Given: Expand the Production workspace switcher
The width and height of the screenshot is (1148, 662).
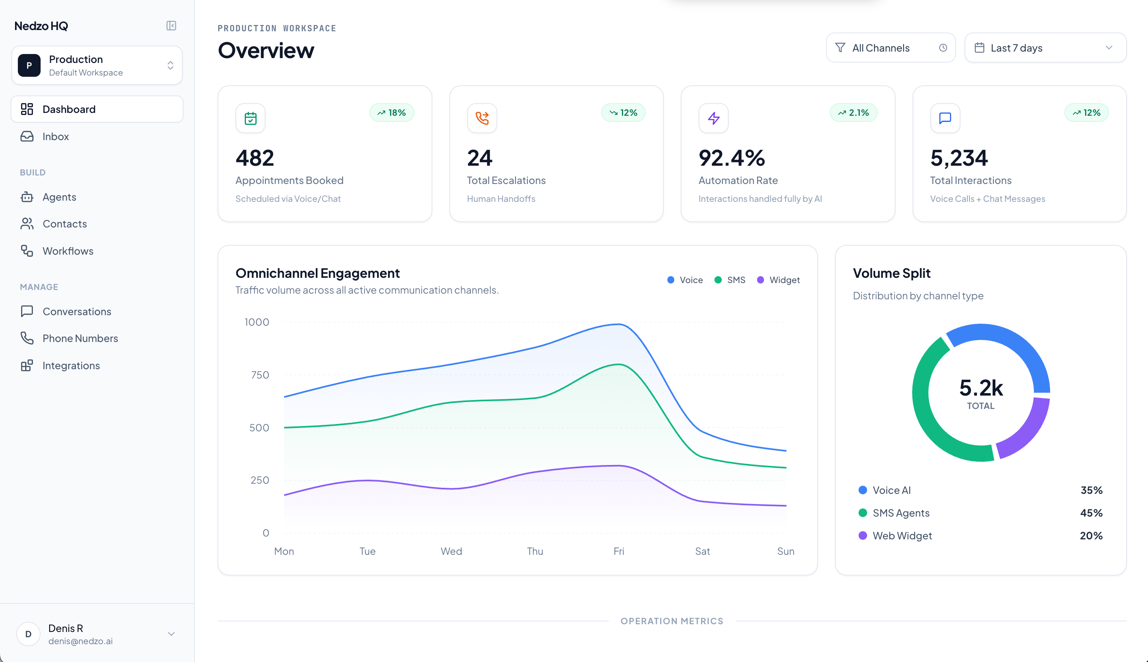Looking at the screenshot, I should click(170, 65).
